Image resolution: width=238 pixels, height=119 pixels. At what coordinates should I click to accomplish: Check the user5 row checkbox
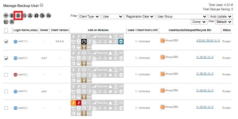(x=6, y=108)
